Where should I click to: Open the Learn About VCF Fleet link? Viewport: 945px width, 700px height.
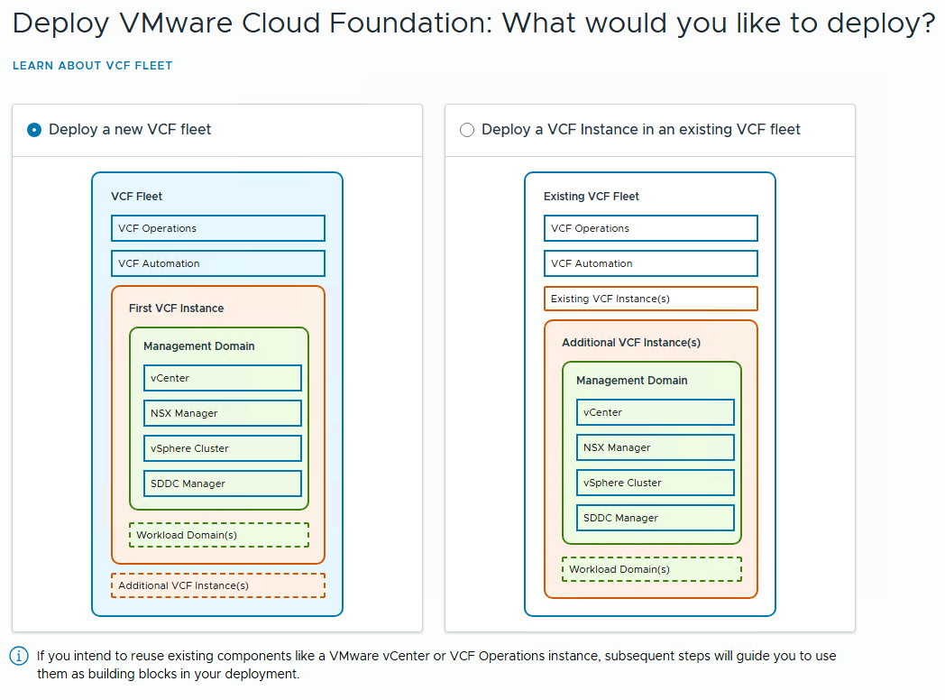pyautogui.click(x=92, y=66)
